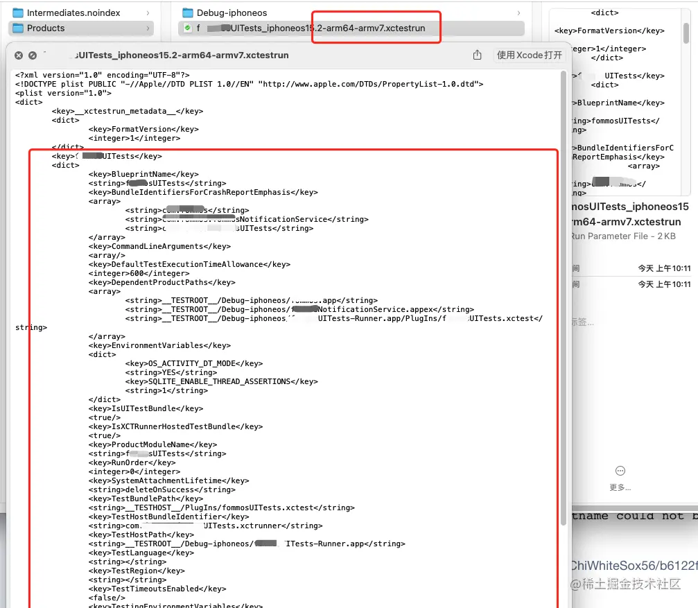Click the green check file icon
This screenshot has width=698, height=608.
[x=188, y=28]
